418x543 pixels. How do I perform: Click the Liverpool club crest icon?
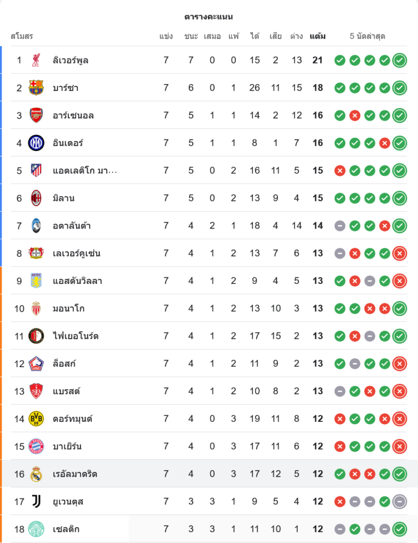point(36,60)
